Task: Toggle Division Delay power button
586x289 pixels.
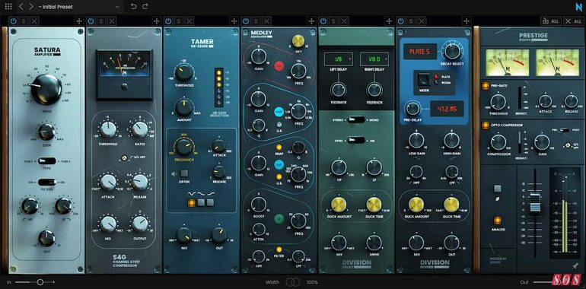Action: pos(323,21)
